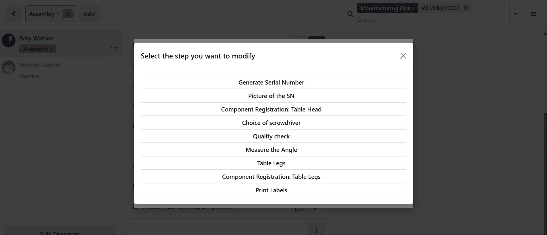
Task: Click inside the Search input field
Action: coord(402,19)
